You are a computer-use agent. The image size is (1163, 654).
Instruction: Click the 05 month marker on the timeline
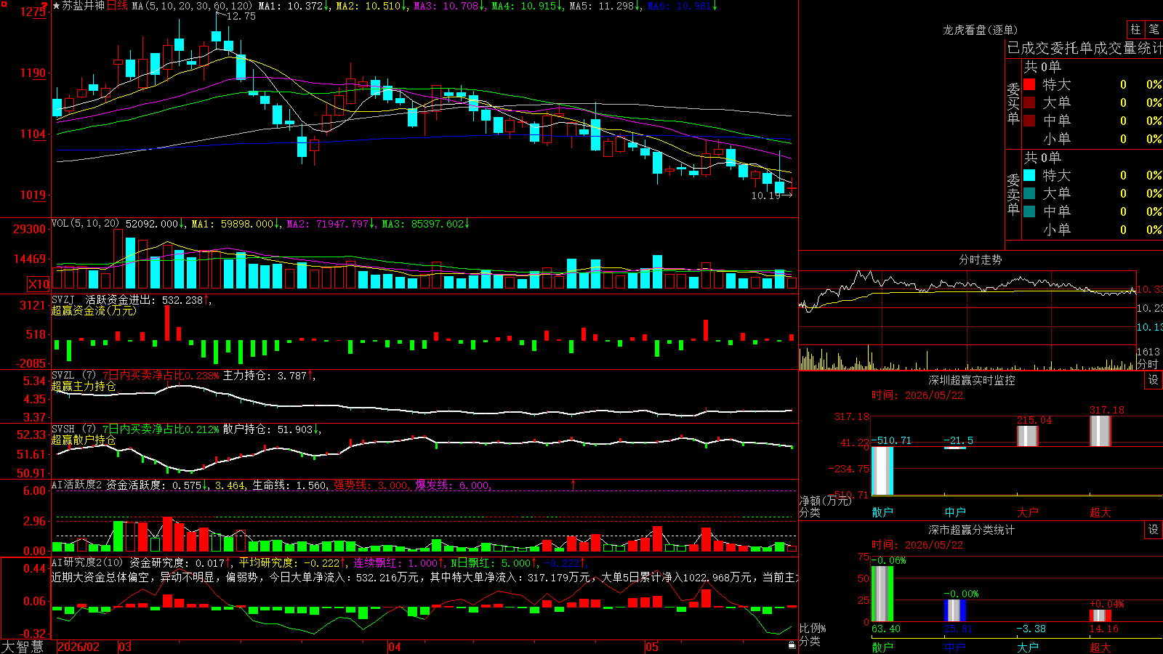[x=651, y=647]
